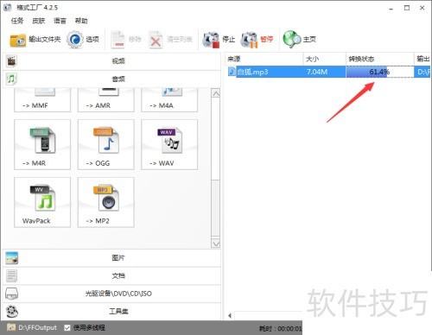Open the 帮助 help menu
Screen dimensions: 432x335
tap(81, 21)
